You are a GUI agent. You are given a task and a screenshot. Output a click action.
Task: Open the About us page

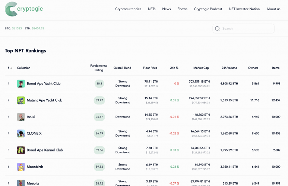click(x=273, y=9)
